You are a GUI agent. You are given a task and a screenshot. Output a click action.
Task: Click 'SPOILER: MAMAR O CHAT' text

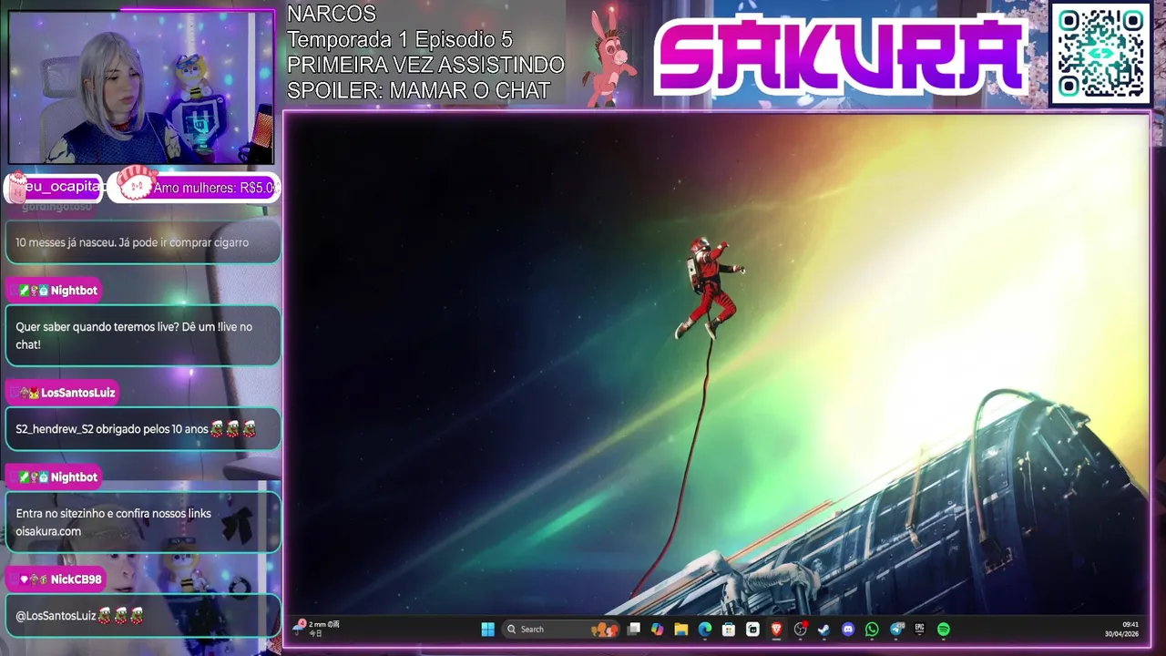point(419,90)
